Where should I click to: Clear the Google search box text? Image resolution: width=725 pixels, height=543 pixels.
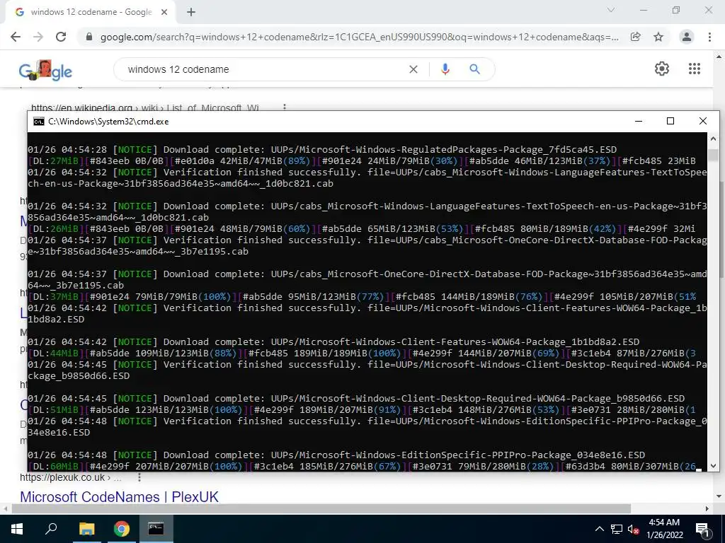tap(413, 69)
